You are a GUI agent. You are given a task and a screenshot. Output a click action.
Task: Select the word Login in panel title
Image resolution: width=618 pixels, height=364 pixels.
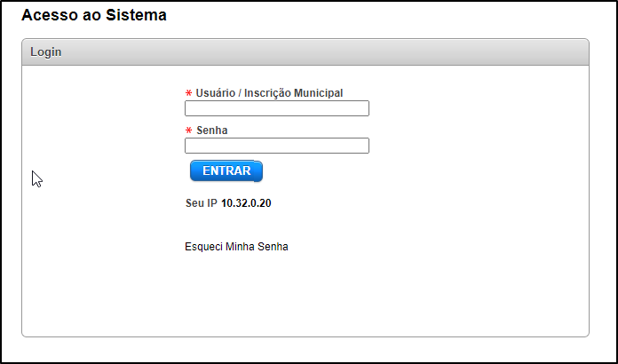46,52
